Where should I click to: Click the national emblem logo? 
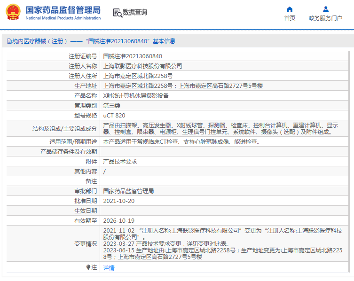pos(13,12)
